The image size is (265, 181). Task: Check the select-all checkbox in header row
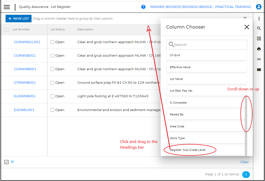point(6,30)
